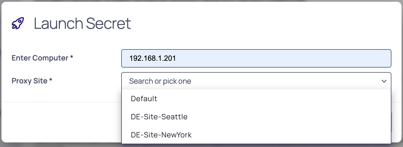Click dialog area below the Proxy Site label
Image resolution: width=403 pixels, height=147 pixels.
57,119
